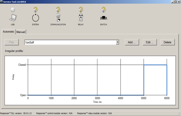The width and height of the screenshot is (181, 116).
Task: Delete the selected profile
Action: [168, 42]
